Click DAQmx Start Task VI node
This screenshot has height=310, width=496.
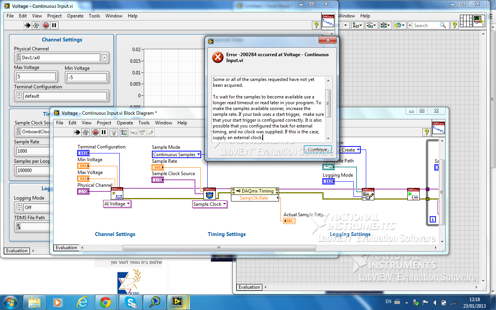pyautogui.click(x=413, y=194)
